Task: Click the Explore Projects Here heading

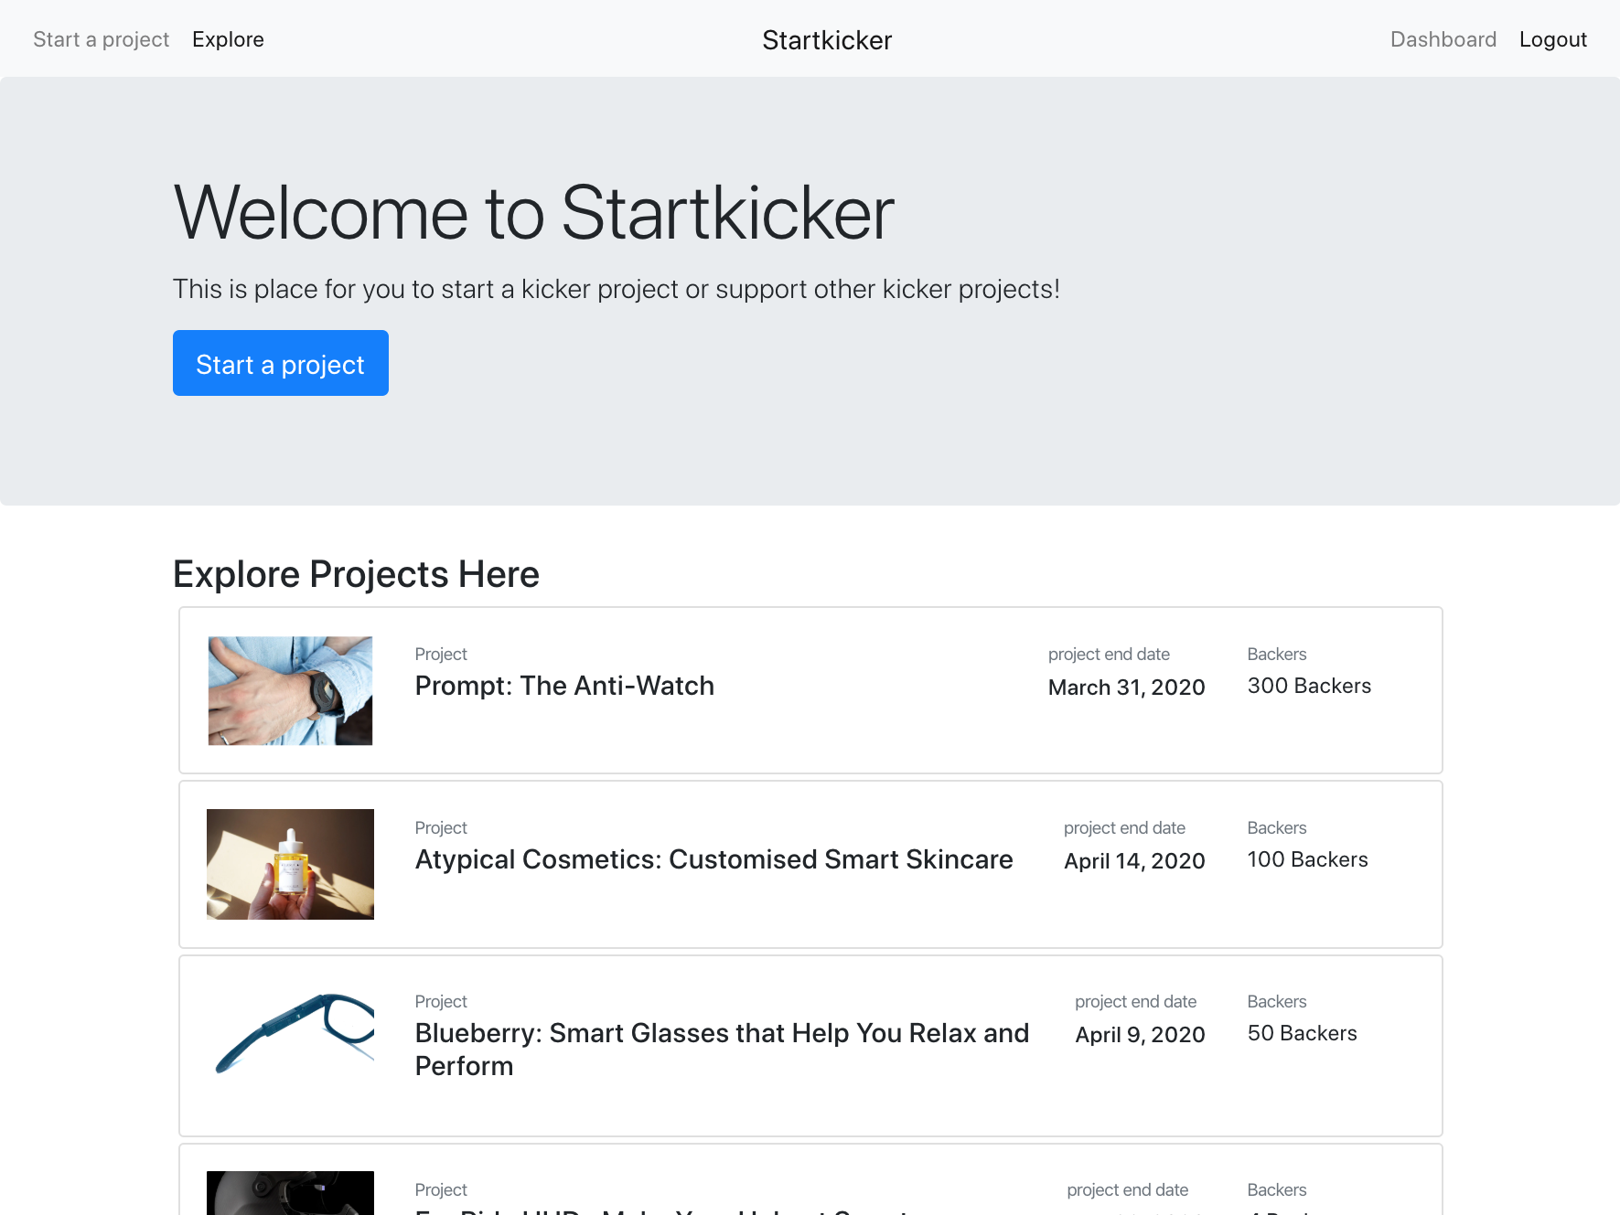Action: pyautogui.click(x=356, y=574)
